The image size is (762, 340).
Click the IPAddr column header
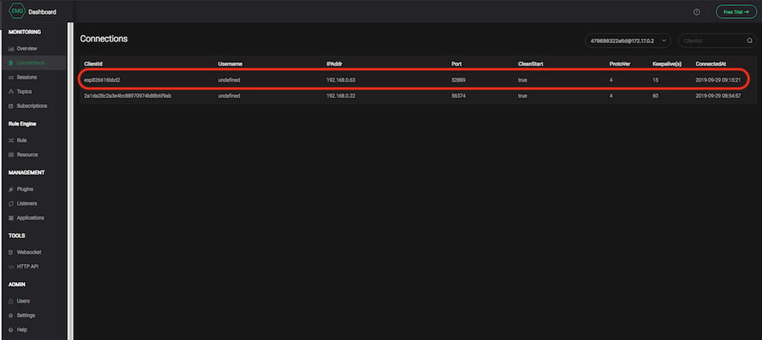point(335,64)
